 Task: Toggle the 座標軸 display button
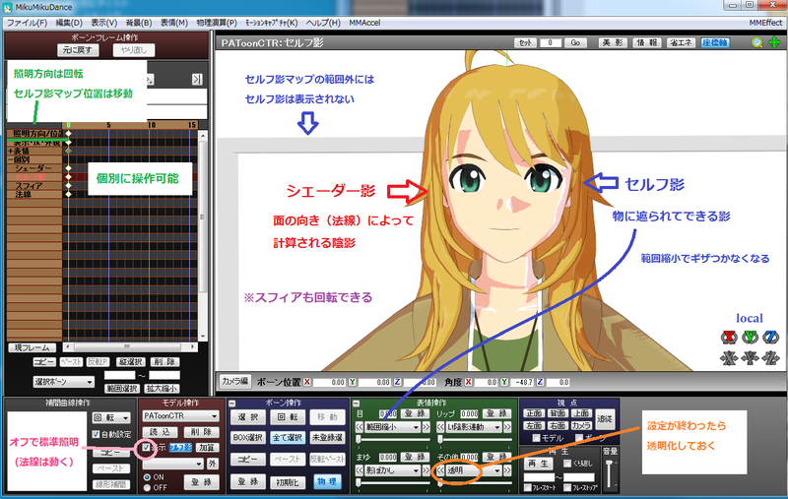[x=715, y=42]
